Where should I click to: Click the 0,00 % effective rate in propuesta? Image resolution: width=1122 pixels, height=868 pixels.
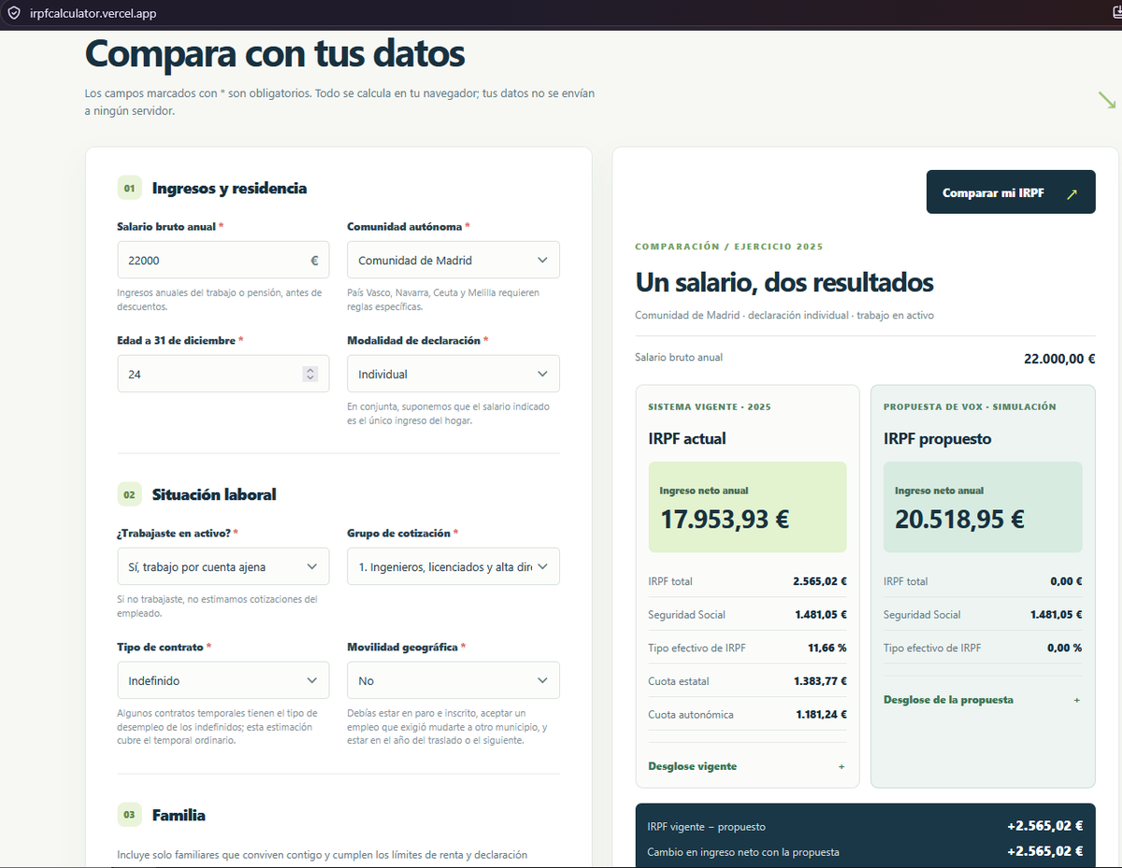point(1064,647)
